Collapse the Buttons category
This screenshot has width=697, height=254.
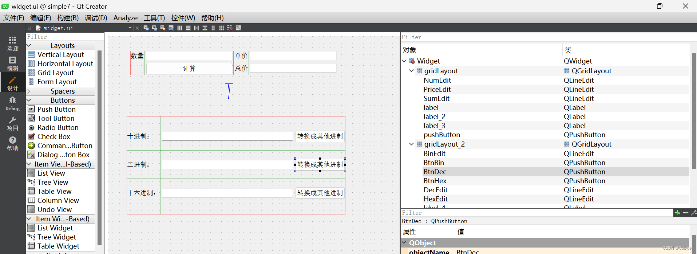click(x=29, y=100)
